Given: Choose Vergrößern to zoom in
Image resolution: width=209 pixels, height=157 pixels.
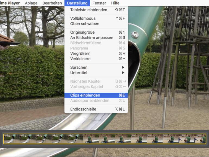Looking at the screenshot, I should (x=96, y=54).
